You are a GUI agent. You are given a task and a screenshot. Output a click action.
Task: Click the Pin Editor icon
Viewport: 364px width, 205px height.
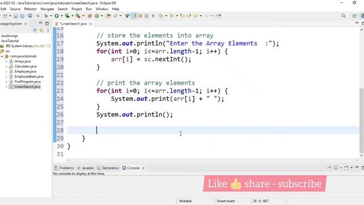click(218, 16)
